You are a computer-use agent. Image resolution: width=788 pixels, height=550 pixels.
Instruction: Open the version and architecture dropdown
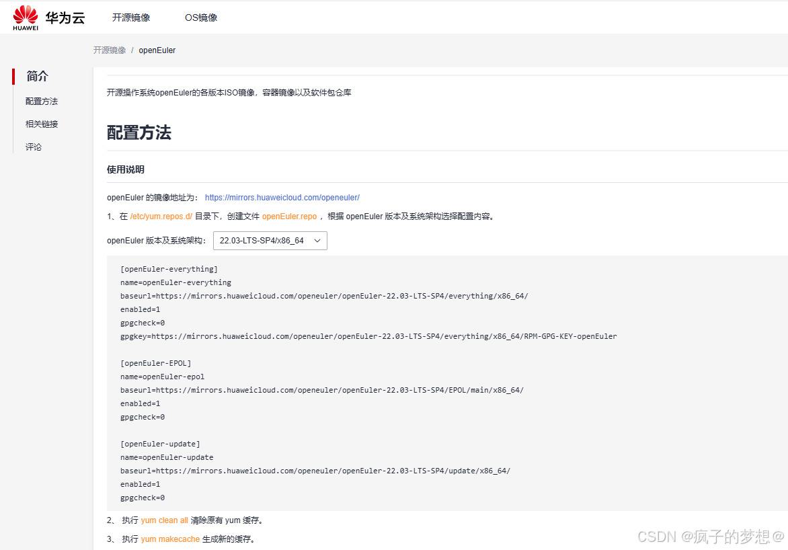(x=270, y=241)
